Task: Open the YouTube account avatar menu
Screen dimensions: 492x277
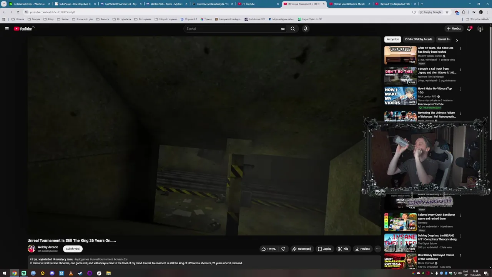Action: (x=480, y=28)
